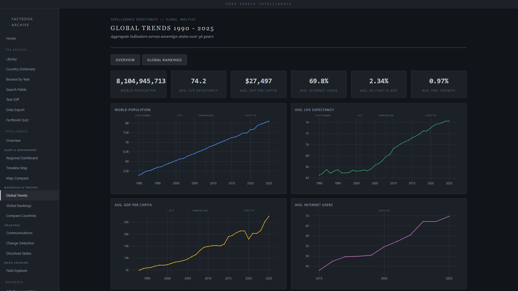Screen dimensions: 518x291
Task: Open the Regional Dashboard
Action: click(x=22, y=158)
